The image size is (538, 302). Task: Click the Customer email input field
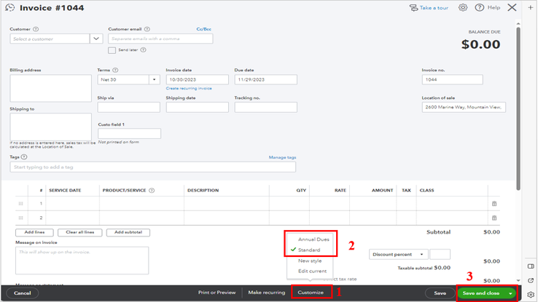click(x=160, y=39)
